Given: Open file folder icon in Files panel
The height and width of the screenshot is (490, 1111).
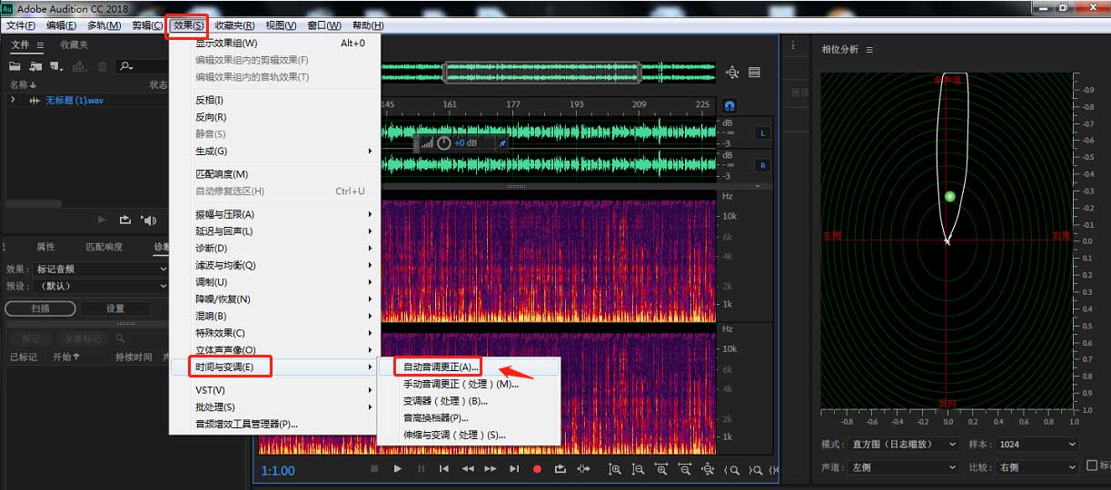Looking at the screenshot, I should coord(15,66).
